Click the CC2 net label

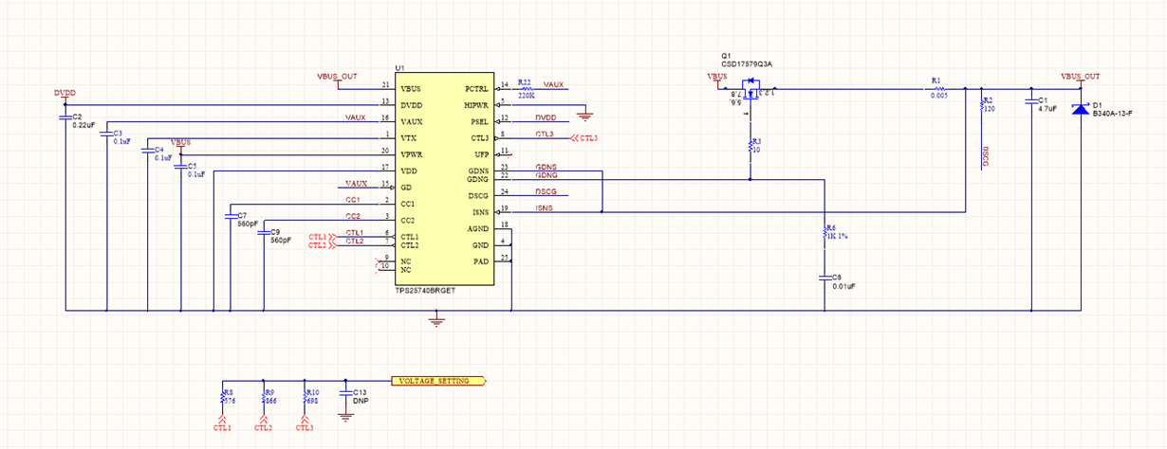352,217
